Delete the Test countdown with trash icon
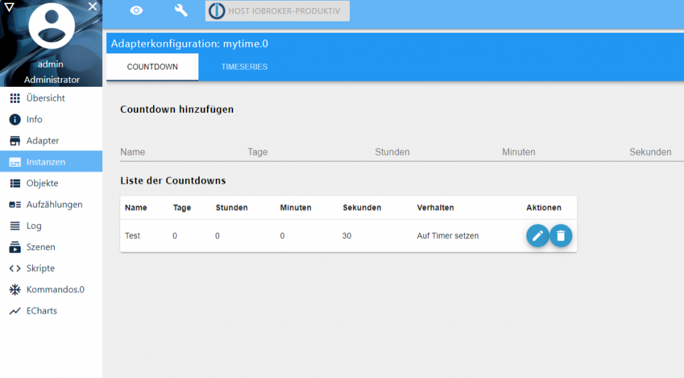This screenshot has width=684, height=378. [x=561, y=236]
